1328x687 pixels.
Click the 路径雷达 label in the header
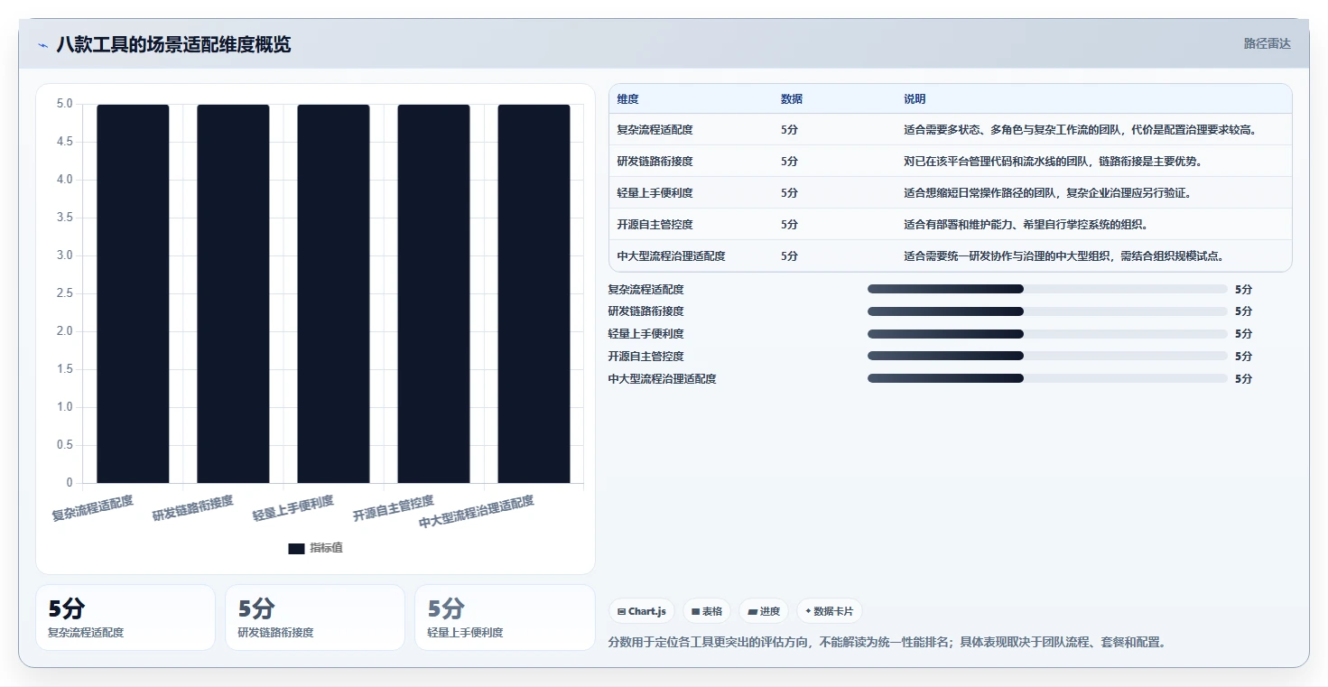[1267, 43]
